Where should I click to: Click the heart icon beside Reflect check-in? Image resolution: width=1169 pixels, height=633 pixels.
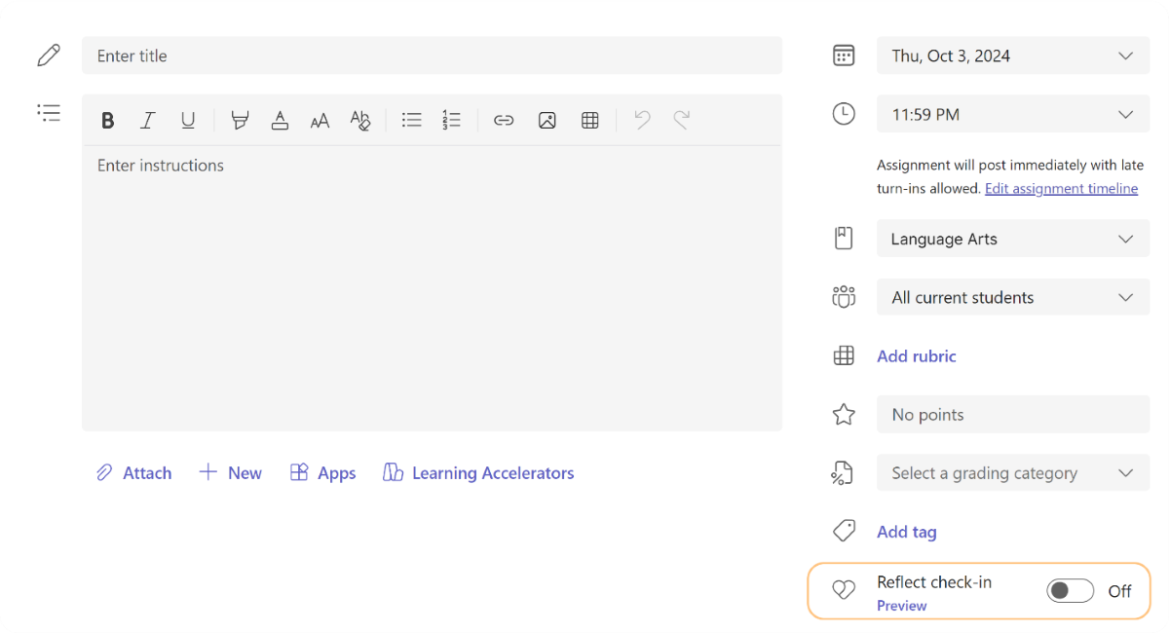(x=844, y=589)
